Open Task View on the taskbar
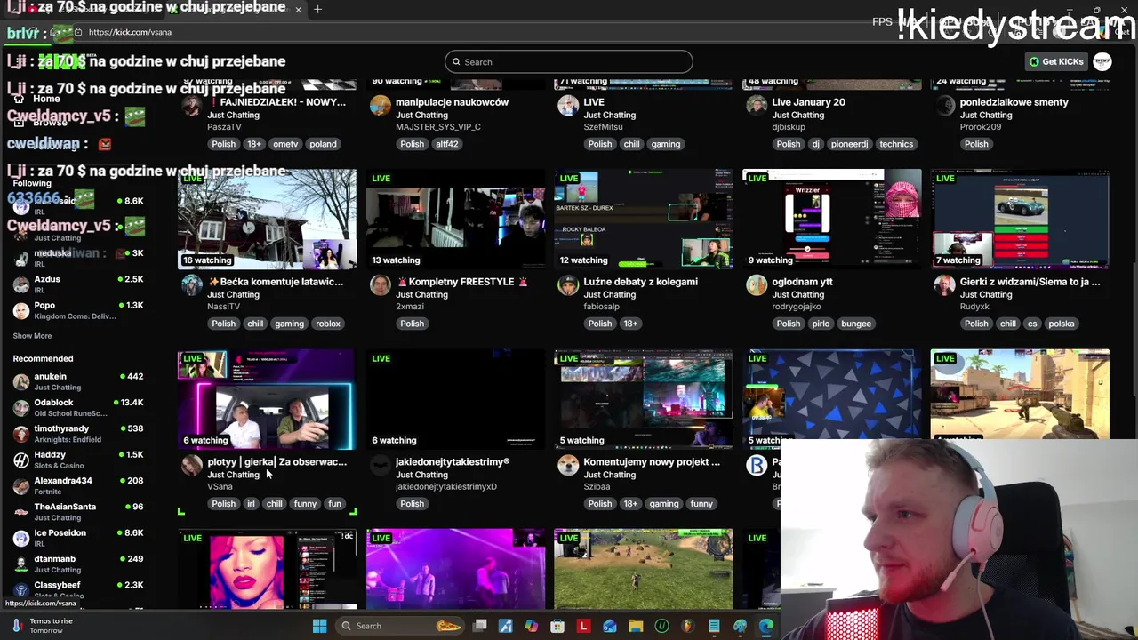1138x640 pixels. pyautogui.click(x=480, y=626)
